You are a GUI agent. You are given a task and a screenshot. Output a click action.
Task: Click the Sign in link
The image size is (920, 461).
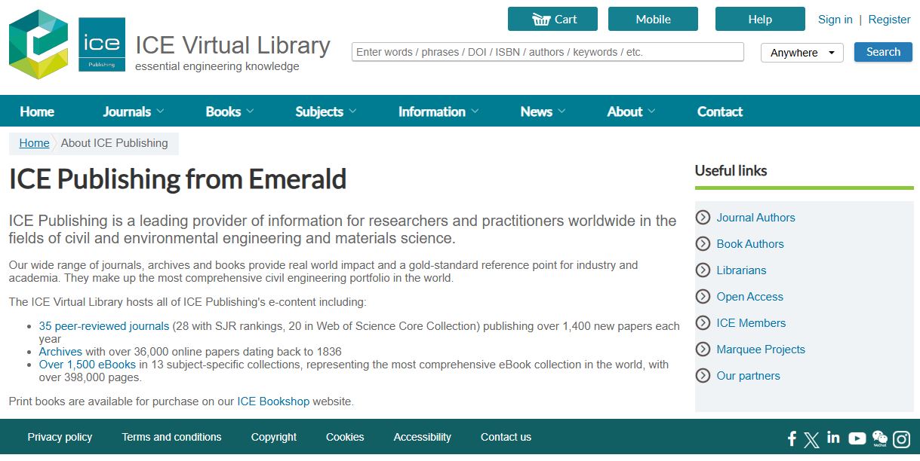click(835, 20)
